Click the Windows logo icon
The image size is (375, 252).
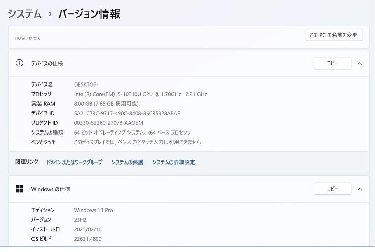click(x=19, y=189)
